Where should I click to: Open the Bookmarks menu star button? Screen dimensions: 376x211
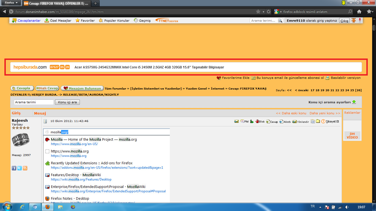(x=370, y=12)
